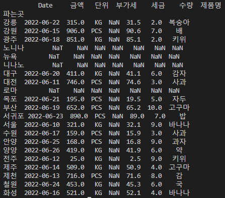This screenshot has width=225, height=198.
Task: Click the product name 배
Action: pos(179,31)
